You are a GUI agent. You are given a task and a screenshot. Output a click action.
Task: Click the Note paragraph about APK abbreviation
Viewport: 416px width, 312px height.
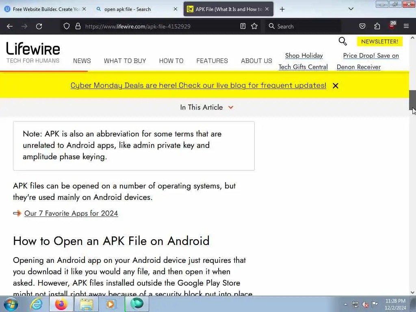(x=122, y=145)
